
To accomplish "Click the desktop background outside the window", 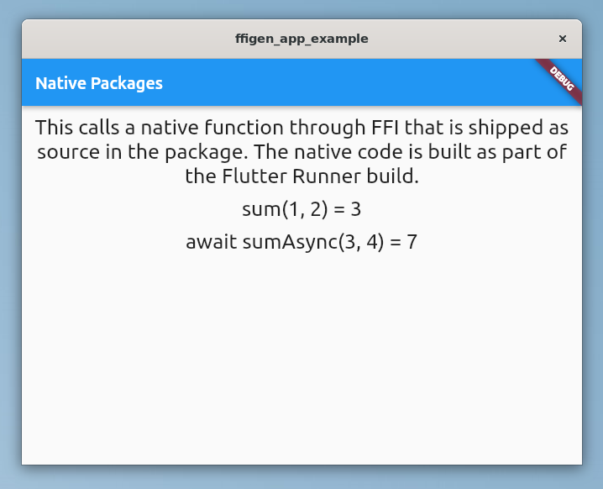I will 8,252.
